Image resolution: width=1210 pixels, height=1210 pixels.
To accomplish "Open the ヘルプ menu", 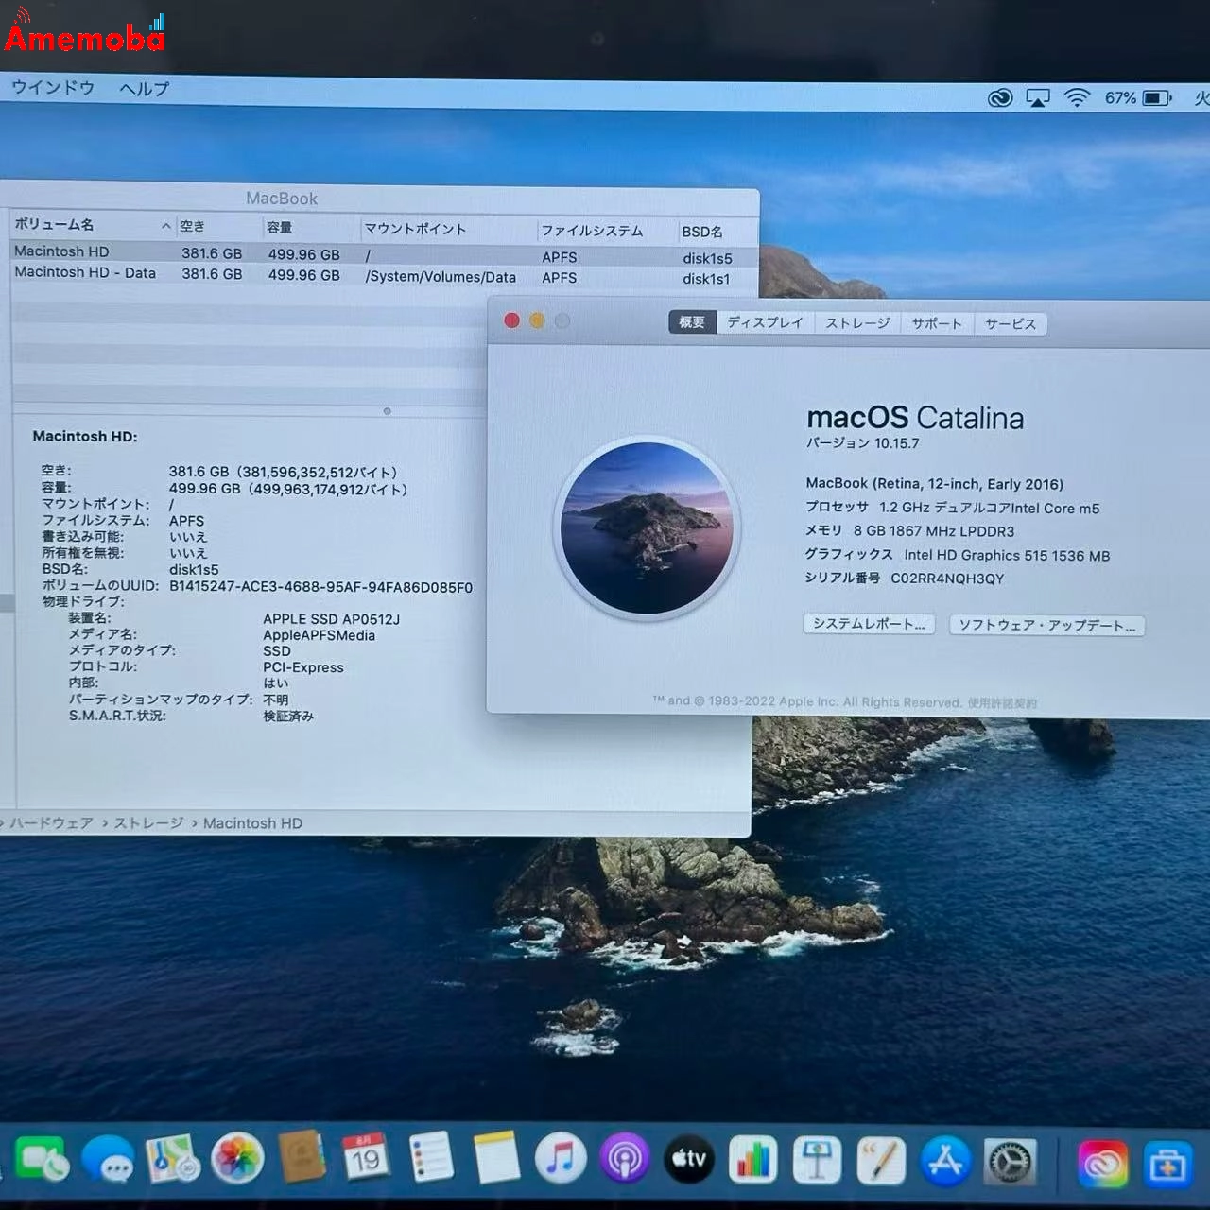I will click(x=144, y=87).
